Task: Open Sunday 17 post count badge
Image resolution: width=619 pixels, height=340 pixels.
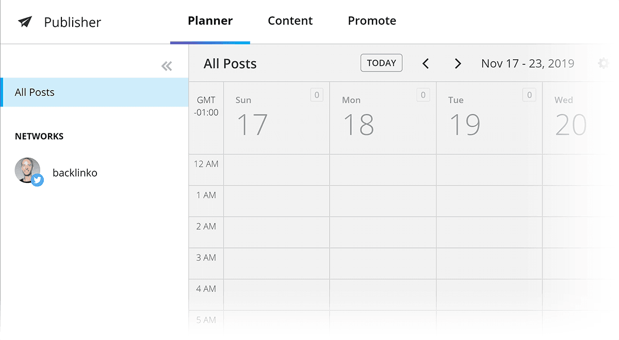Action: (317, 95)
